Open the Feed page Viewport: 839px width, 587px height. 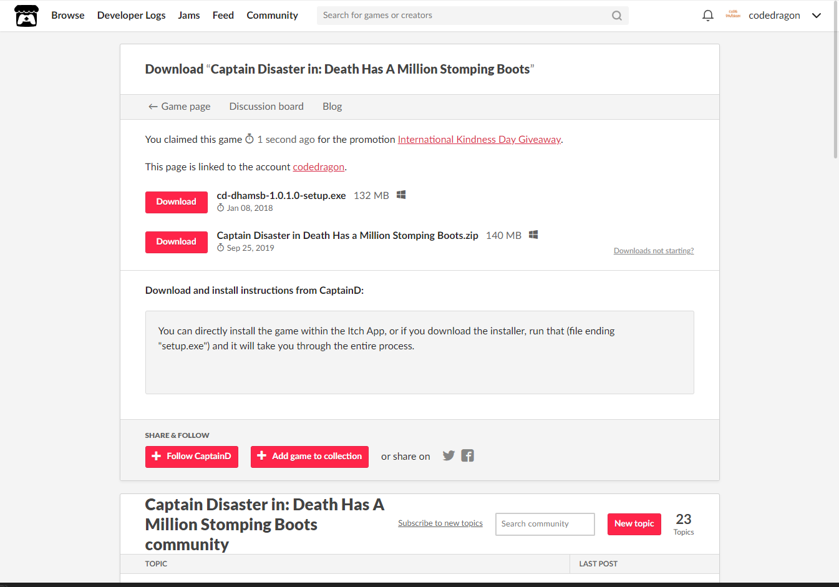[x=223, y=15]
